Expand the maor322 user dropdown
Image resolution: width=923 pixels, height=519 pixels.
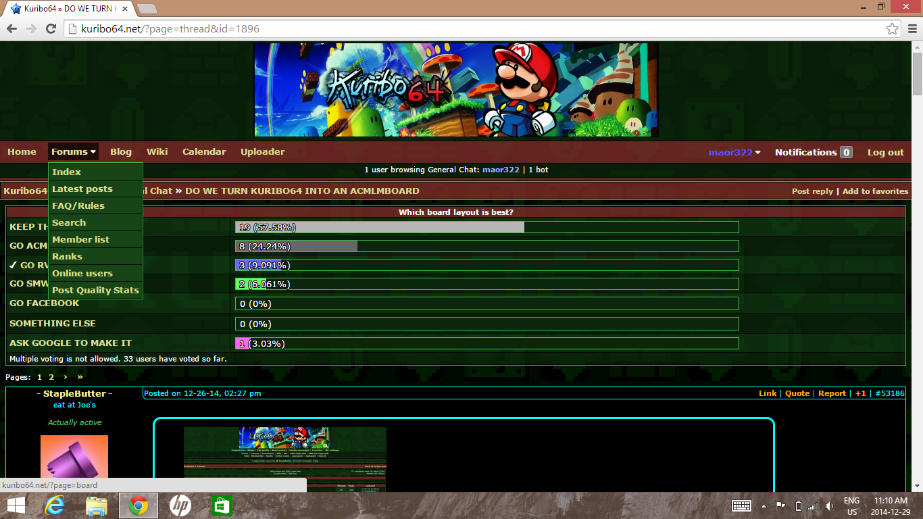(734, 153)
